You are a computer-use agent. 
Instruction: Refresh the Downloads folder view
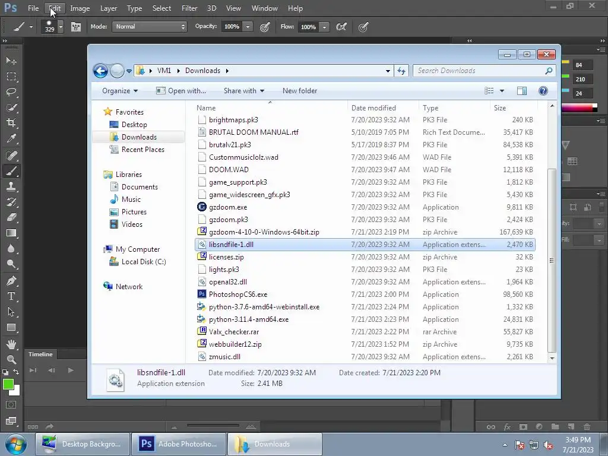401,71
